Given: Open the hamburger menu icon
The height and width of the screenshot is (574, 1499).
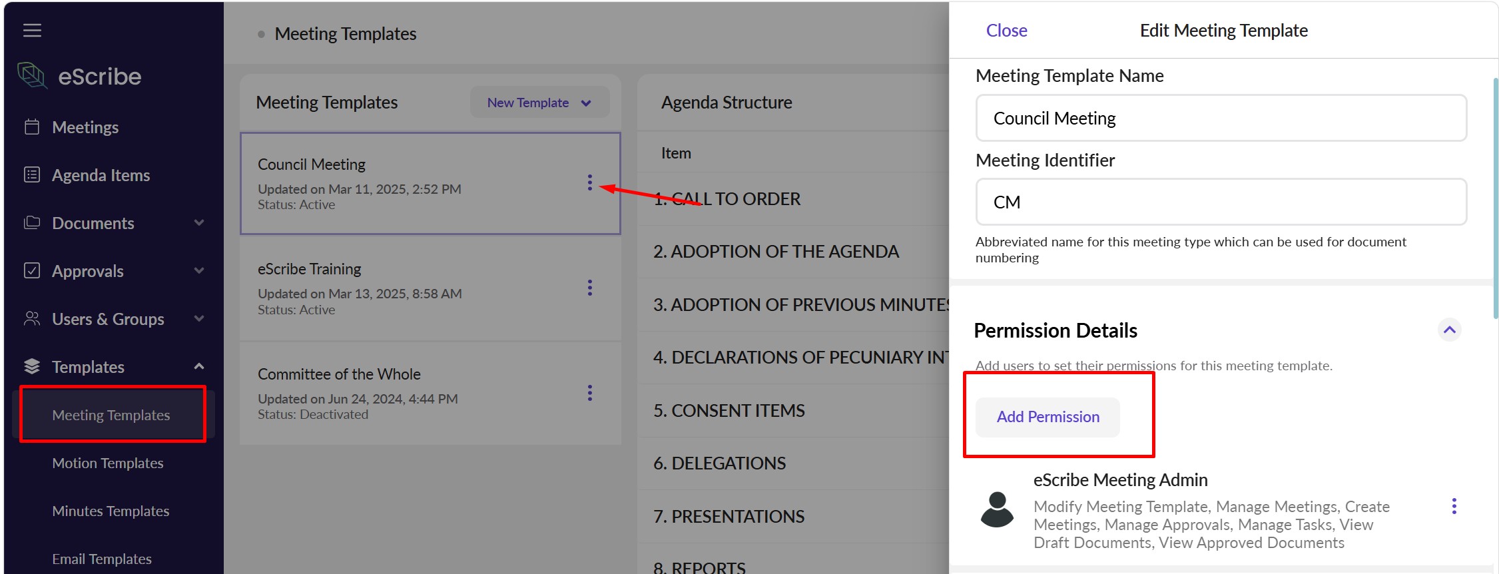Looking at the screenshot, I should pyautogui.click(x=32, y=31).
